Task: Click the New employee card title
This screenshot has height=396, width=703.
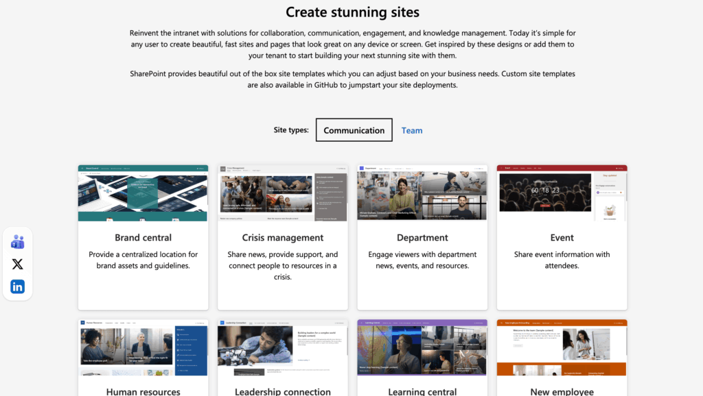Action: 562,391
